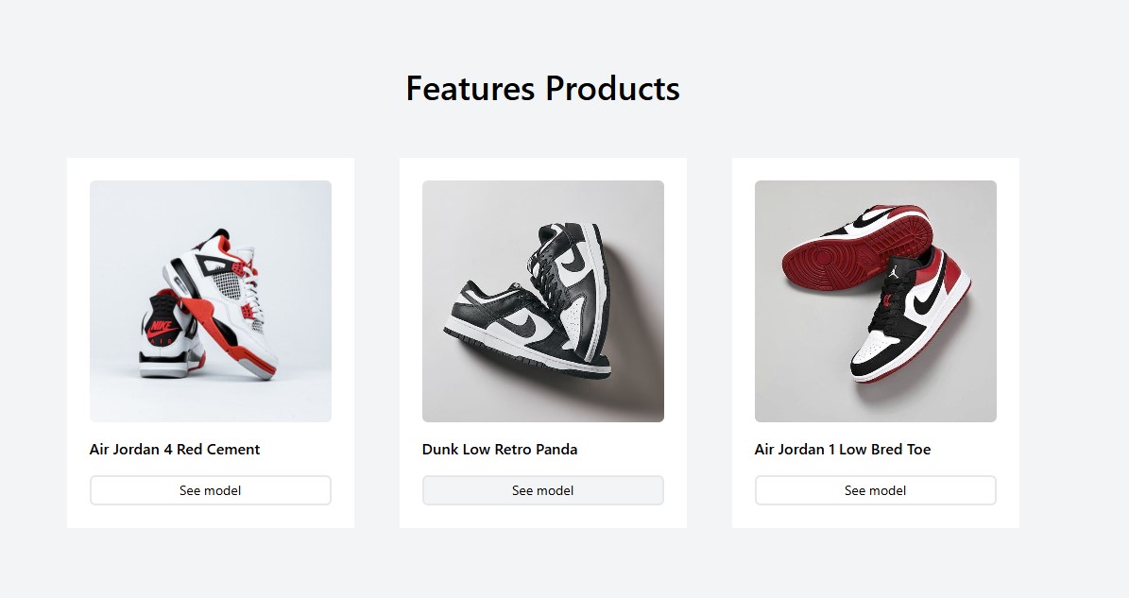The image size is (1129, 598).
Task: Click the See model button for Air Jordan 1 Low Bred Toe
Action: pos(875,490)
